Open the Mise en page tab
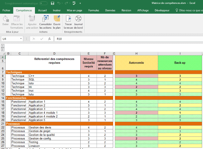Image resolution: width=203 pixels, height=149 pixels. coord(74,10)
